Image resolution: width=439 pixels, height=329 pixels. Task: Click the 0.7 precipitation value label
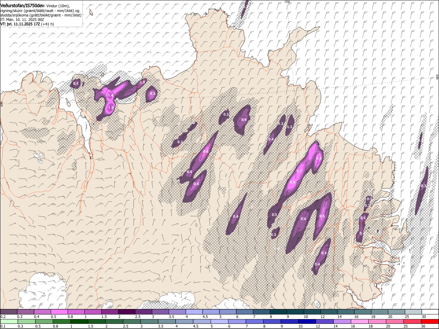coord(299,171)
